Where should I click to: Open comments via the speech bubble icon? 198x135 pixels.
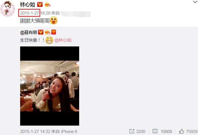point(155,131)
